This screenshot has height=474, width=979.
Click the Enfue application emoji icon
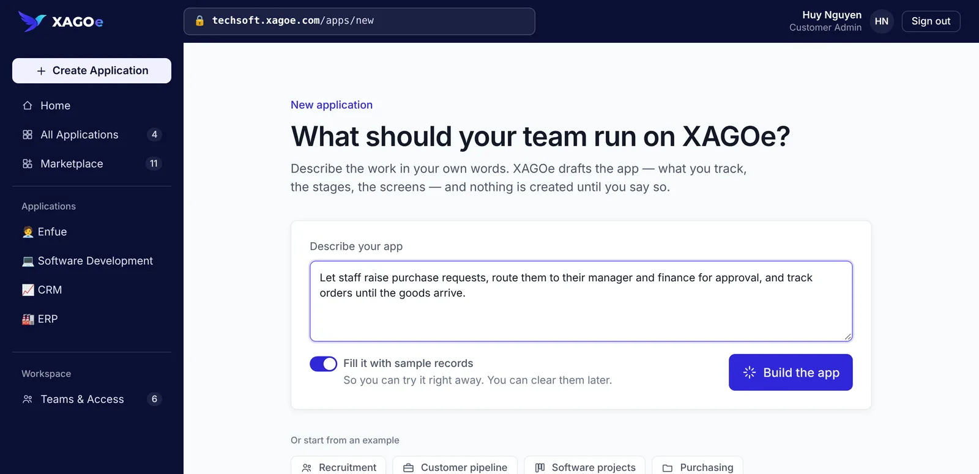click(28, 232)
